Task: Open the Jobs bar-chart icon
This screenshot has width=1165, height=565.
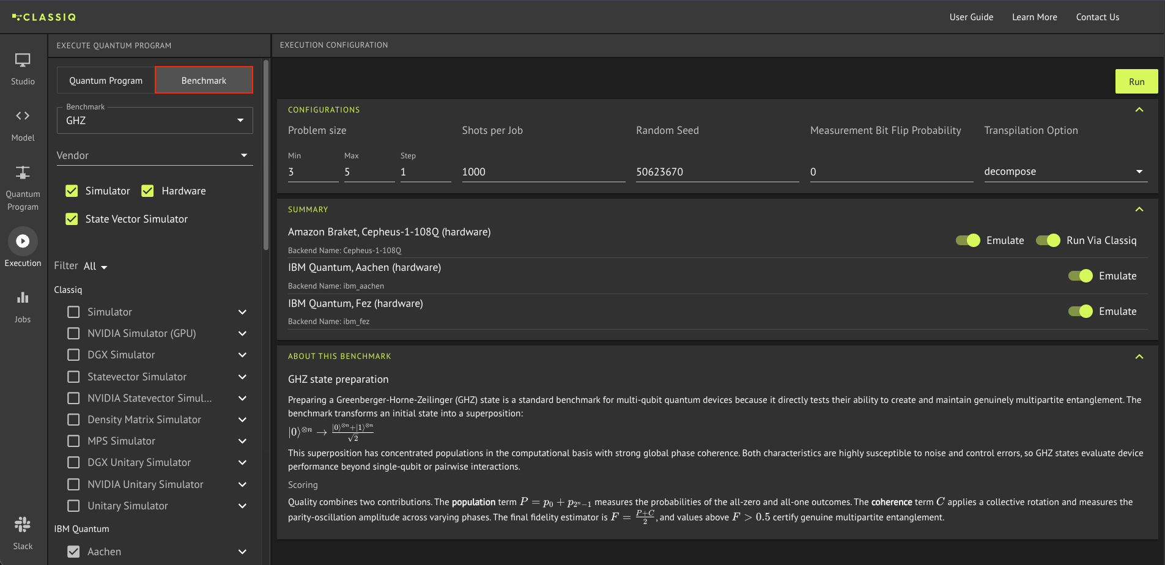Action: [23, 298]
